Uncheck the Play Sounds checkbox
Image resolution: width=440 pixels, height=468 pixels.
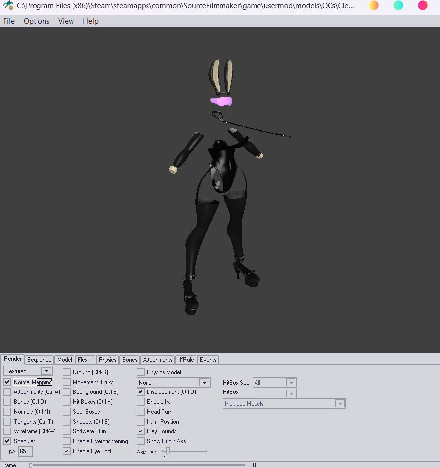tap(141, 431)
